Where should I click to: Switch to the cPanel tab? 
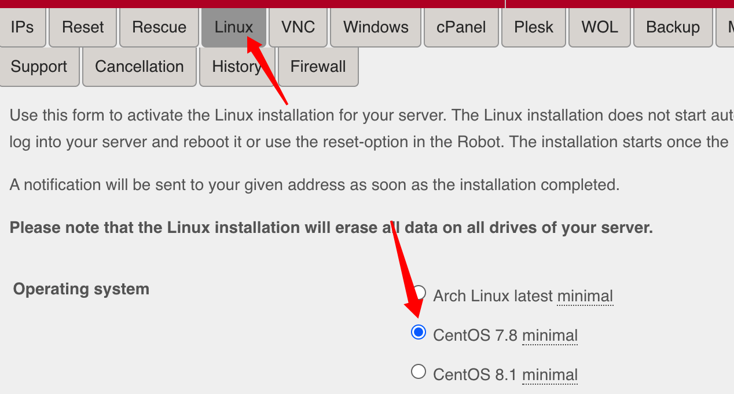[x=461, y=27]
